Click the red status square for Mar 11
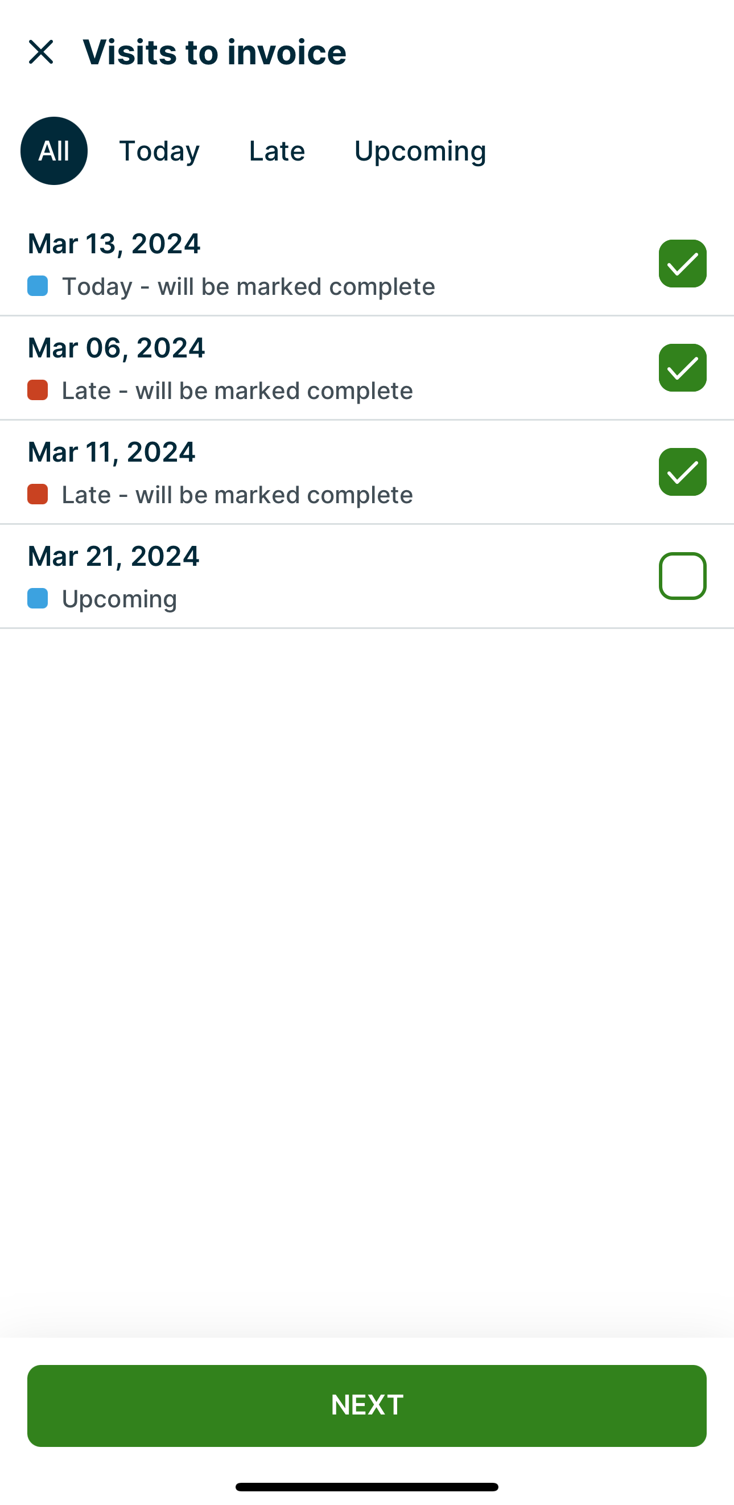This screenshot has height=1505, width=734. click(x=38, y=494)
